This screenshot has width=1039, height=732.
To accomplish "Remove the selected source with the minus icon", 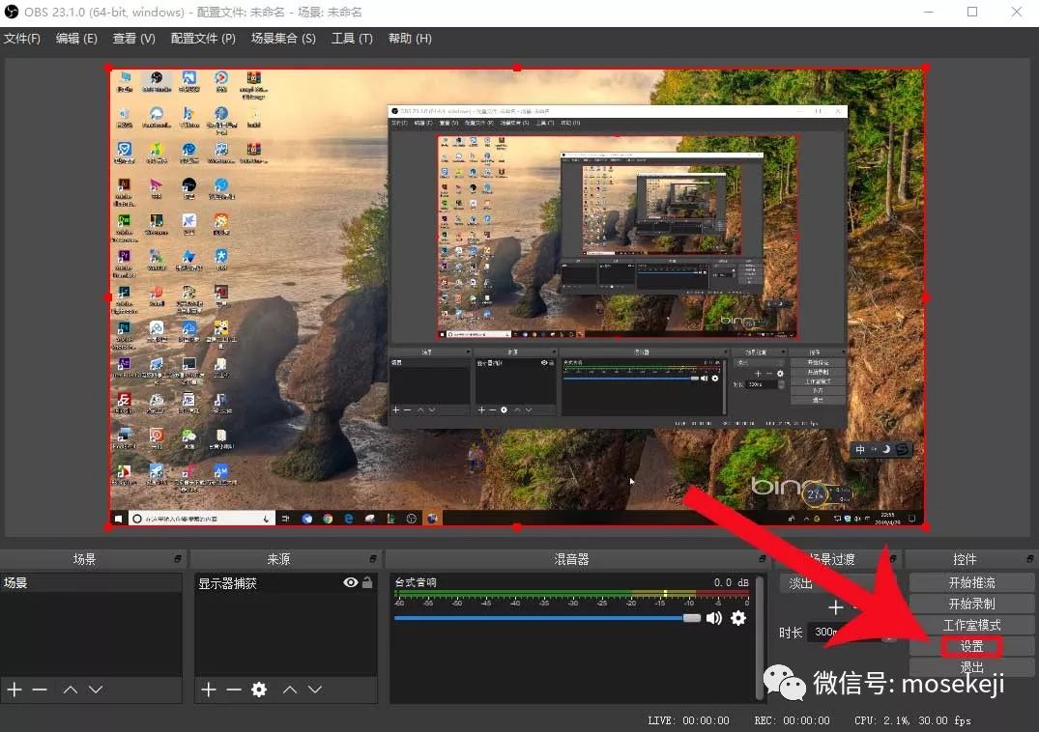I will [233, 690].
